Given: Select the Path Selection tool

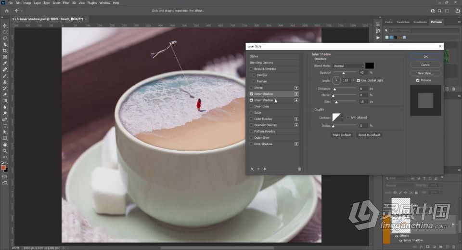Looking at the screenshot, I should coord(5,132).
